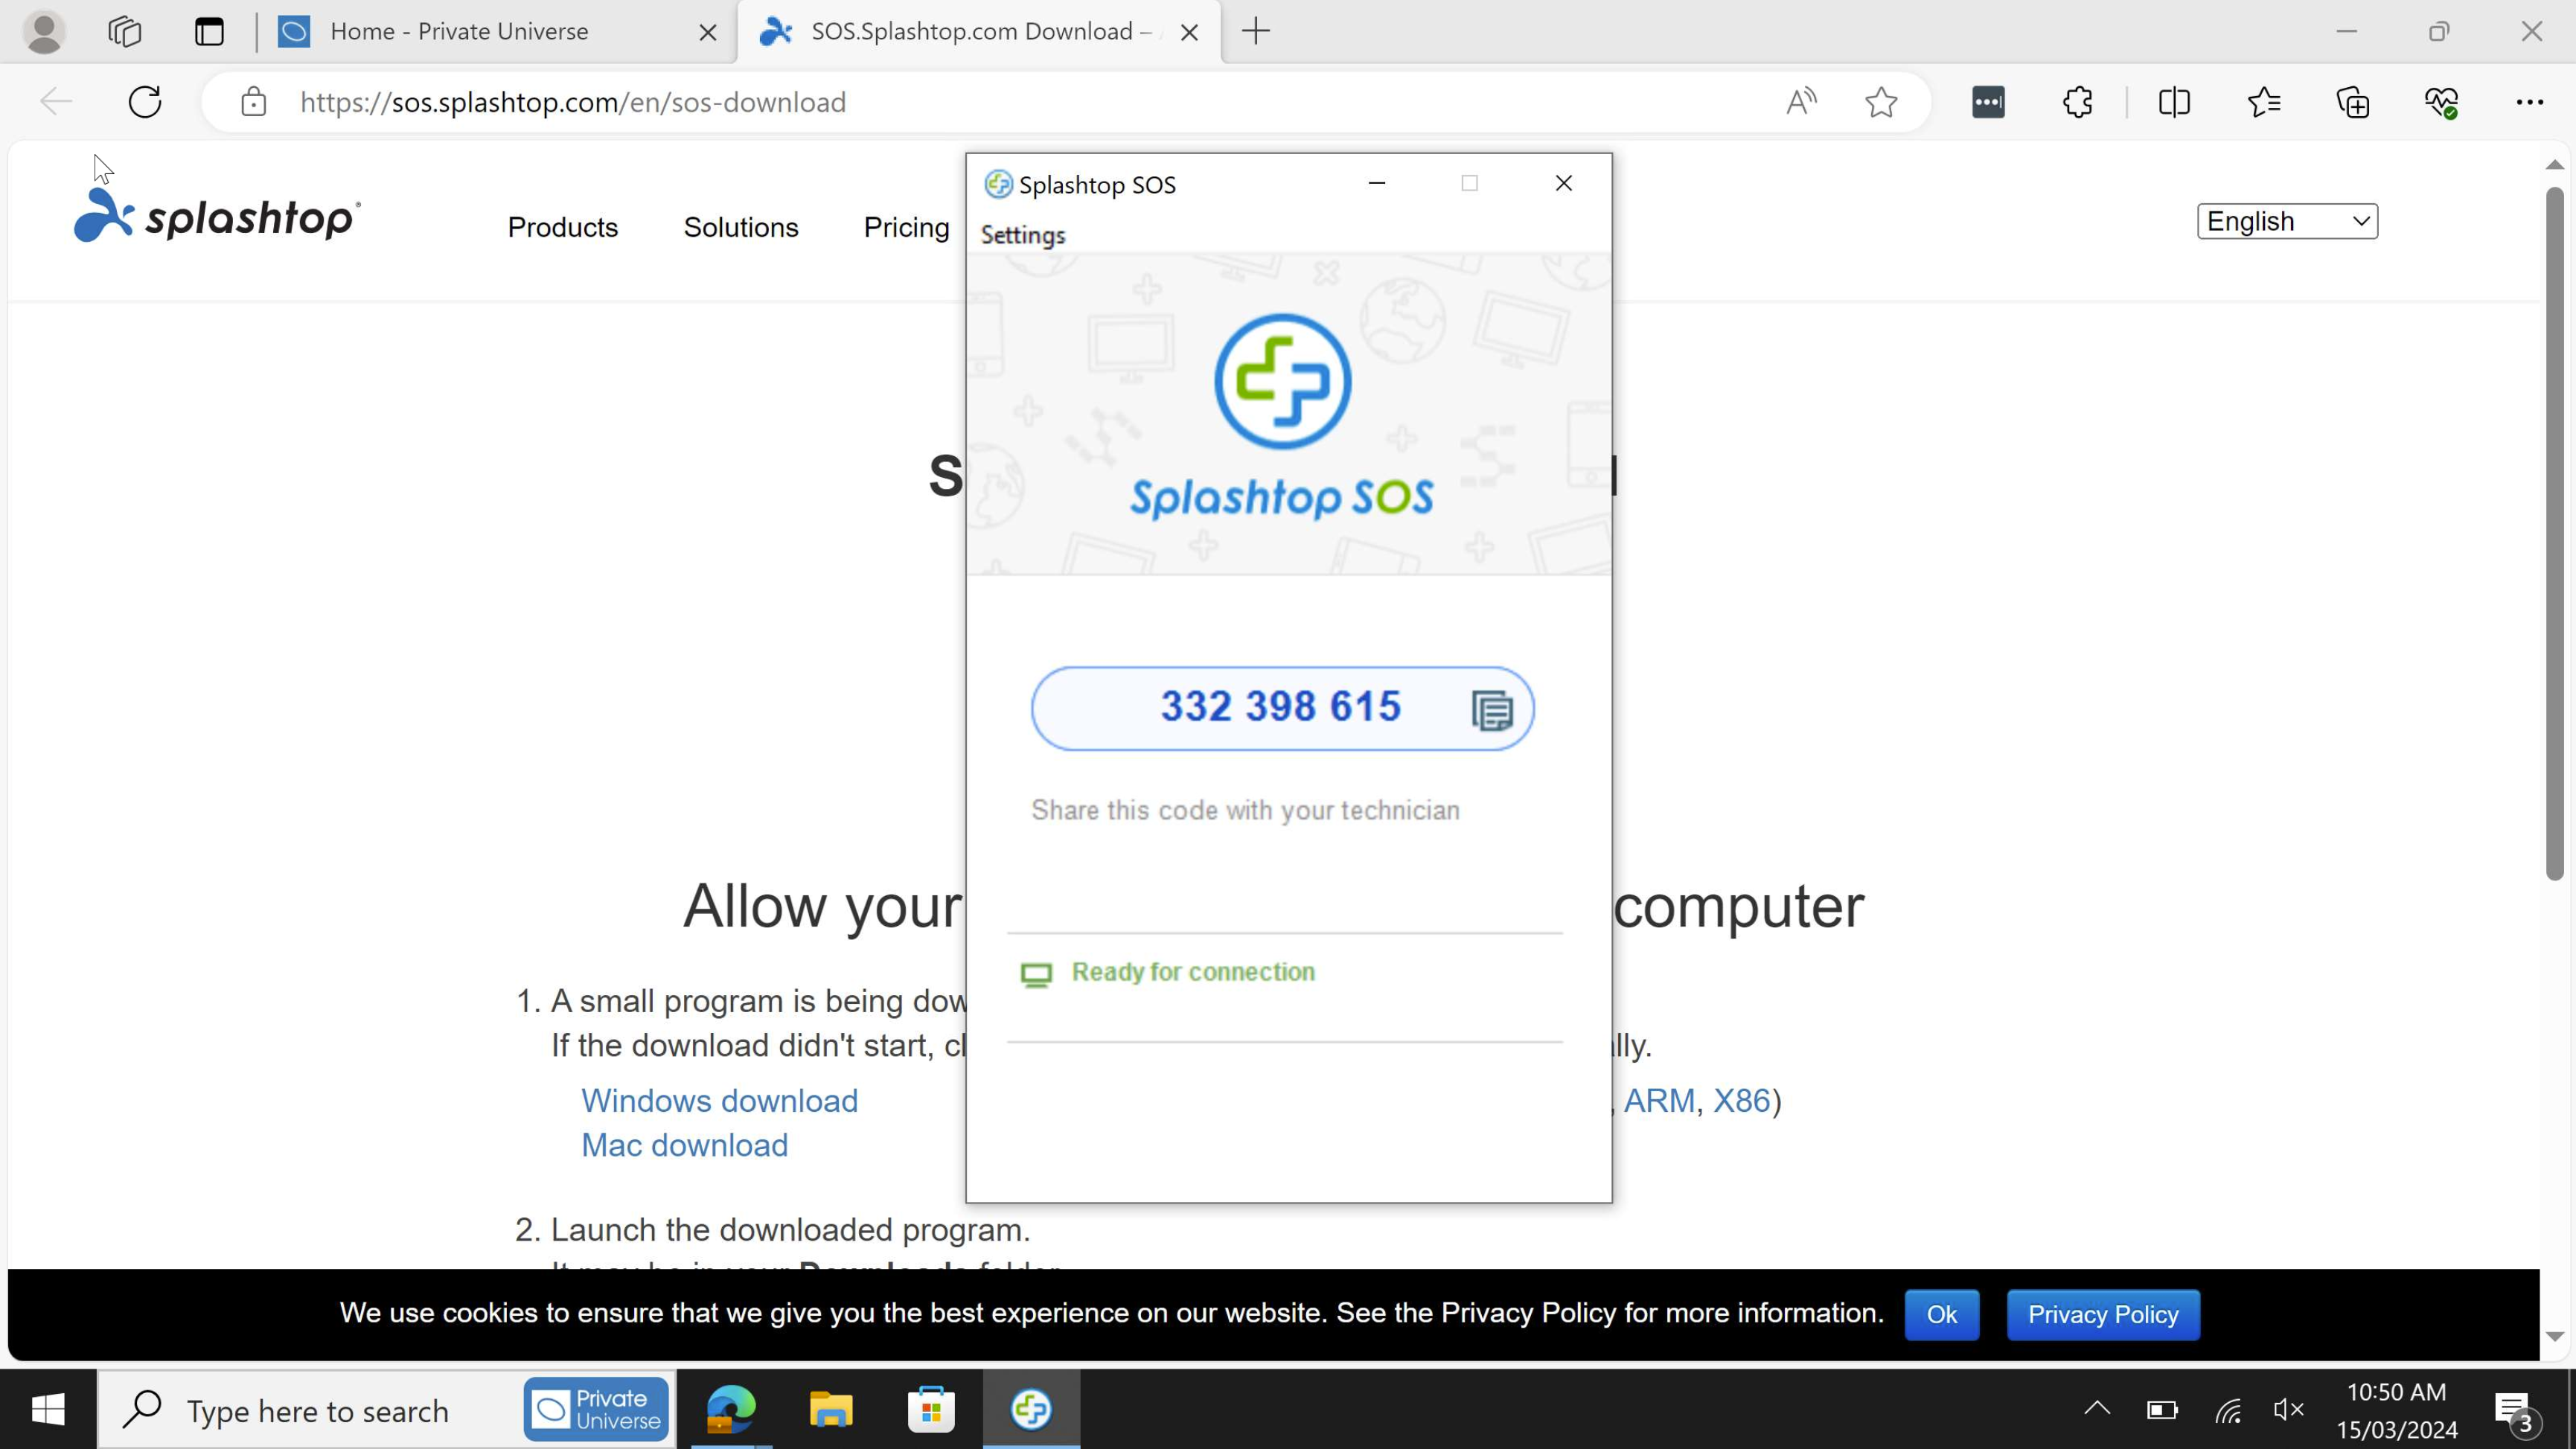Mute the system volume in the tray
Screen dimensions: 2576x1449
point(2287,1409)
